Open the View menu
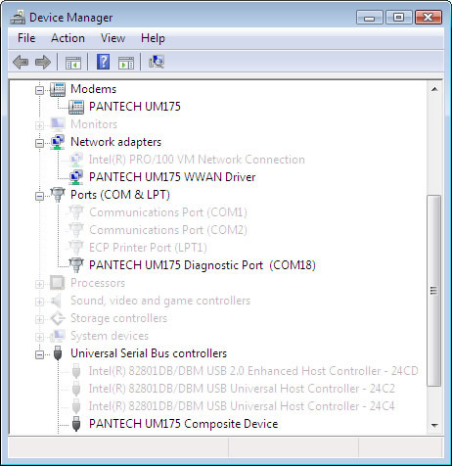The width and height of the screenshot is (452, 466). (x=113, y=38)
